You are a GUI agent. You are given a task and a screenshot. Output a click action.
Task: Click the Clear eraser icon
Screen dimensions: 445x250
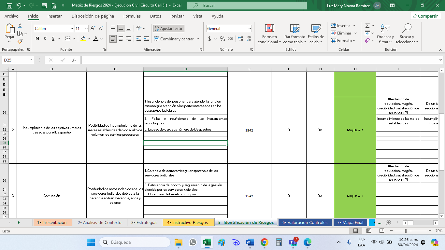[367, 40]
